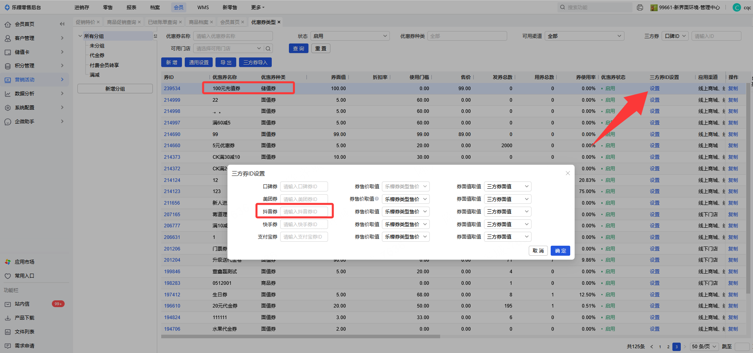The height and width of the screenshot is (353, 753).
Task: Close the 三方券ID设置 dialog with X
Action: tap(567, 173)
